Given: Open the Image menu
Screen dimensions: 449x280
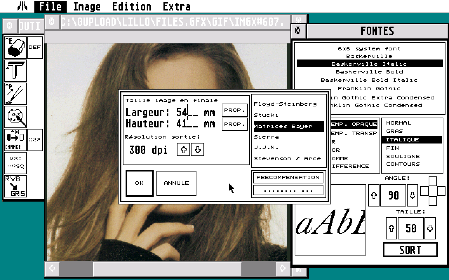Looking at the screenshot, I should [86, 6].
